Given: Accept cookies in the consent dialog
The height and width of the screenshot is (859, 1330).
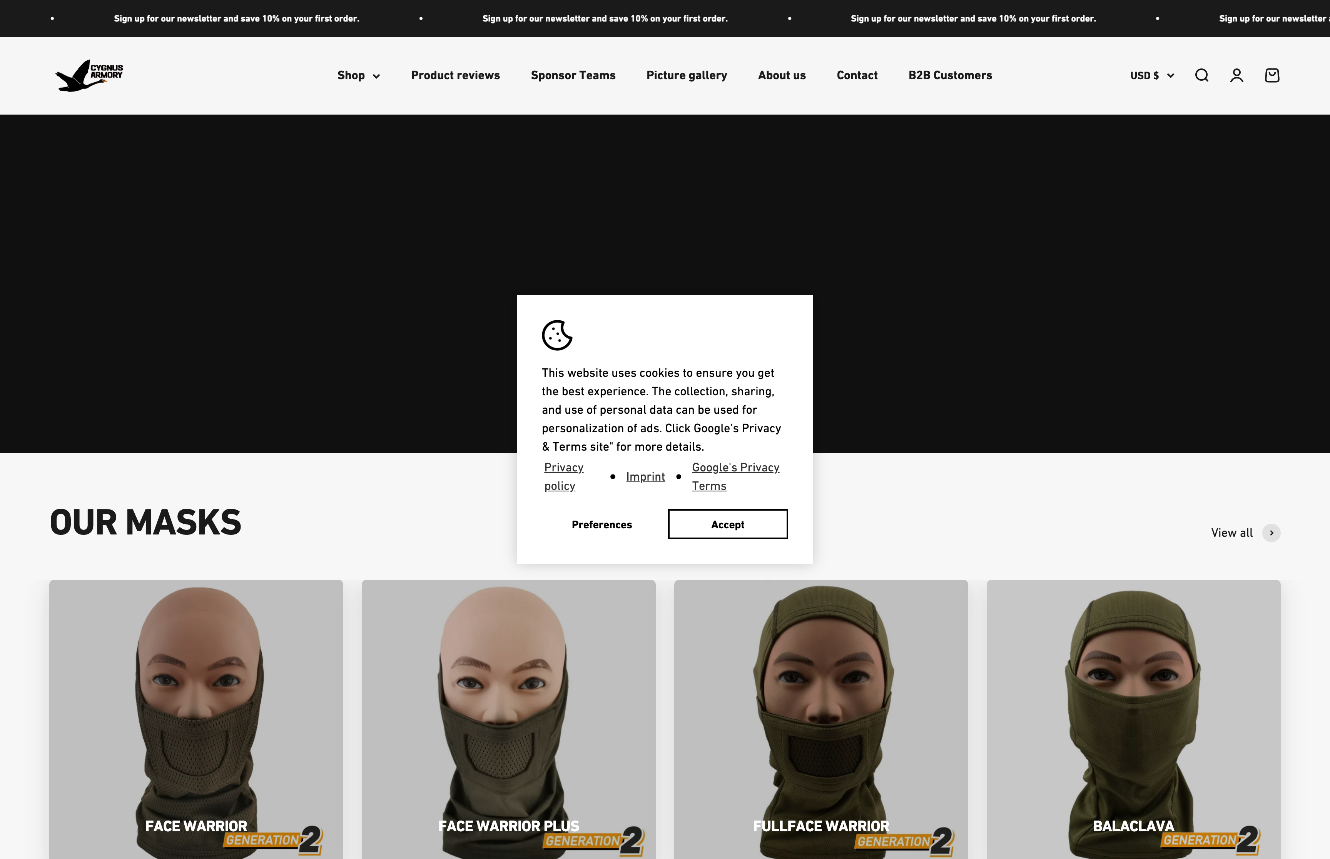Looking at the screenshot, I should pyautogui.click(x=727, y=524).
